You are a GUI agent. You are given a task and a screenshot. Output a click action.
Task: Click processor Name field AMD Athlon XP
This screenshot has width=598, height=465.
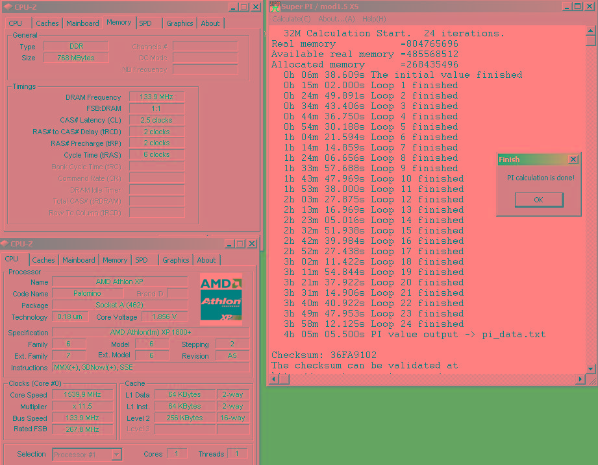click(119, 281)
